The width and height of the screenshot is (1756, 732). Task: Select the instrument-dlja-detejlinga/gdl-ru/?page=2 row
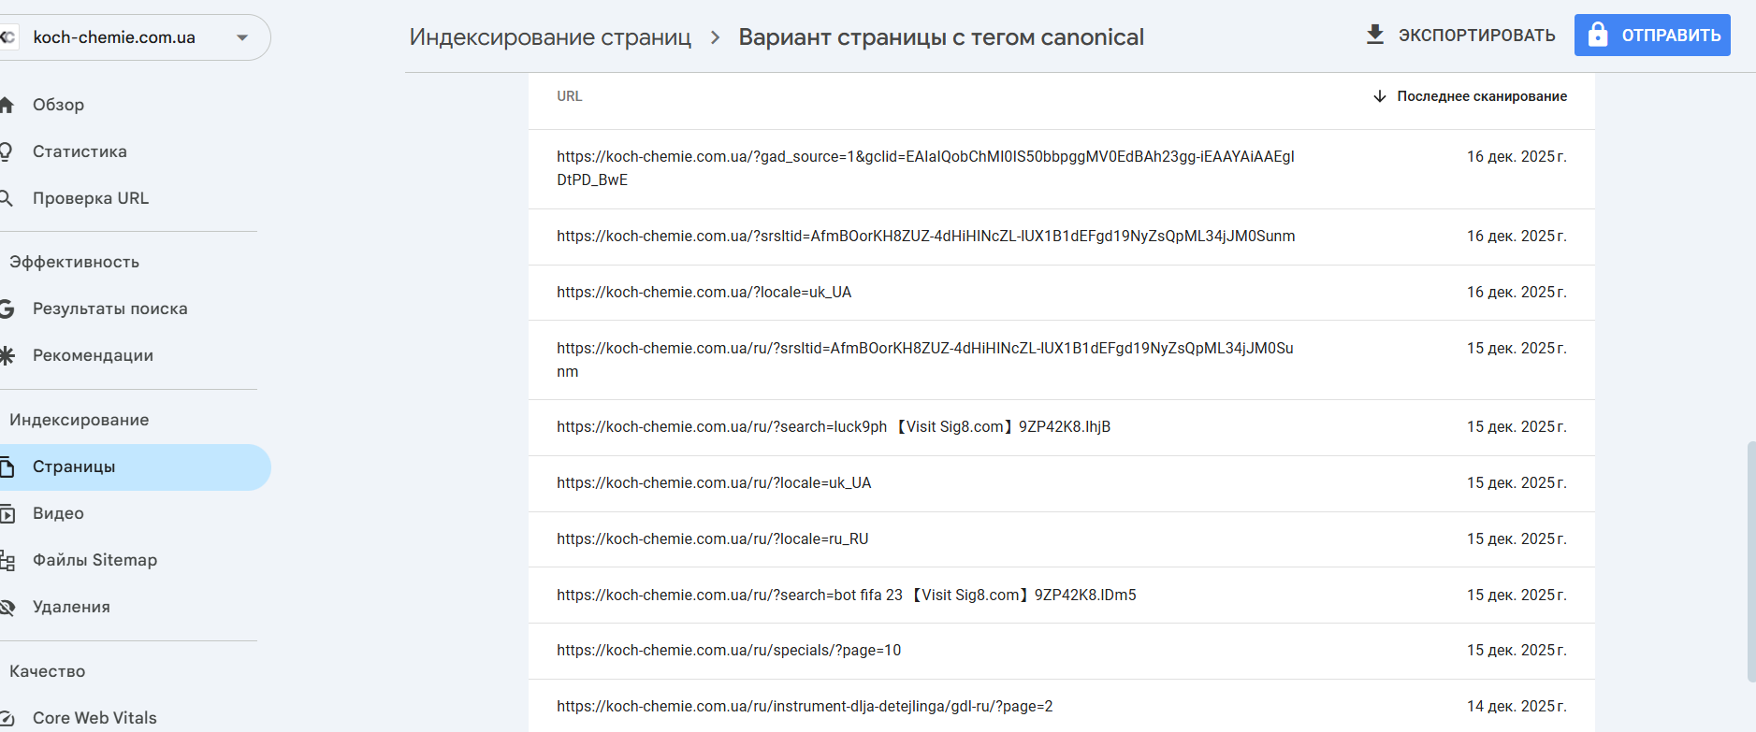tap(1062, 706)
